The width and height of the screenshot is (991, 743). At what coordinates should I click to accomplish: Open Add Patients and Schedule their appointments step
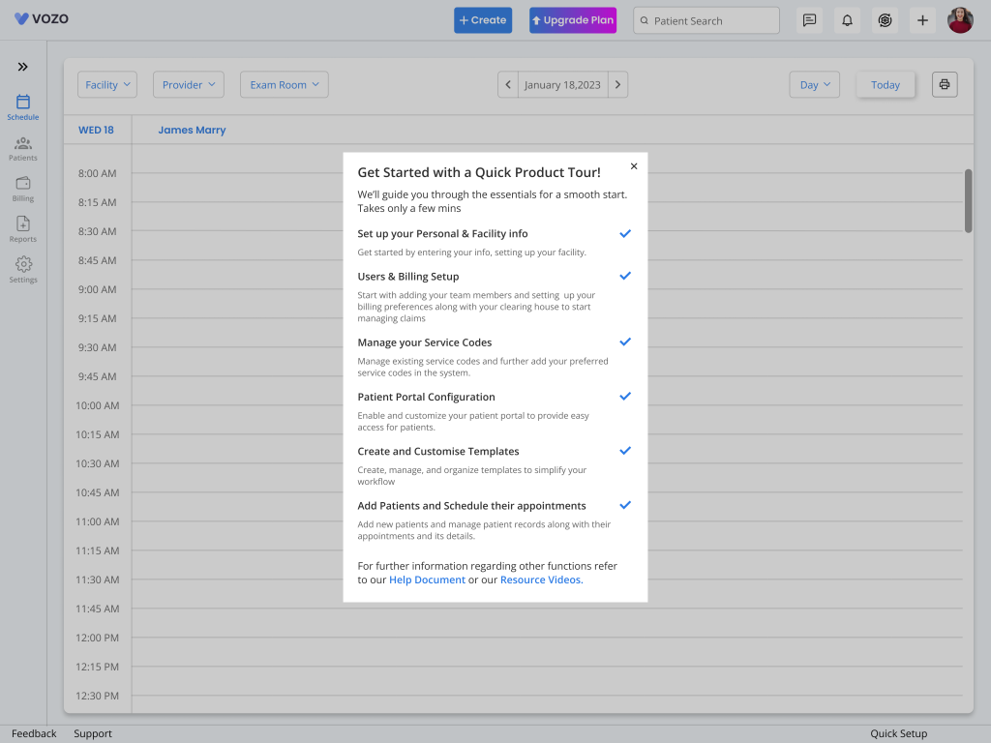(x=471, y=505)
